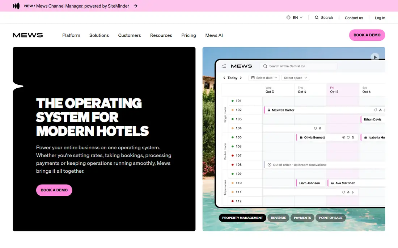Click the refresh icon in room 104 row
398x248 pixels.
[315, 128]
